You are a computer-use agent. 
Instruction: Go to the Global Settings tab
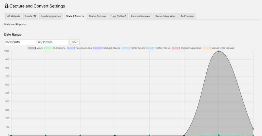(98, 16)
